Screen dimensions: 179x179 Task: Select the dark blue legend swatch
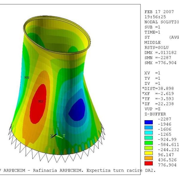(148, 122)
